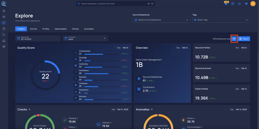Image resolution: width=259 pixels, height=129 pixels.
Task: Open the Passing checks link
Action: 73,118
